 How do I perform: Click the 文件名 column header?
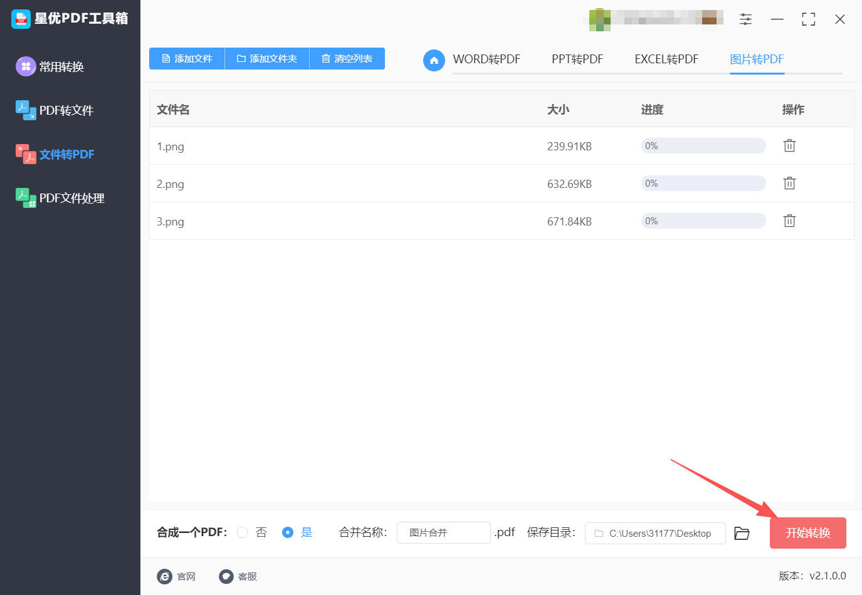coord(173,110)
